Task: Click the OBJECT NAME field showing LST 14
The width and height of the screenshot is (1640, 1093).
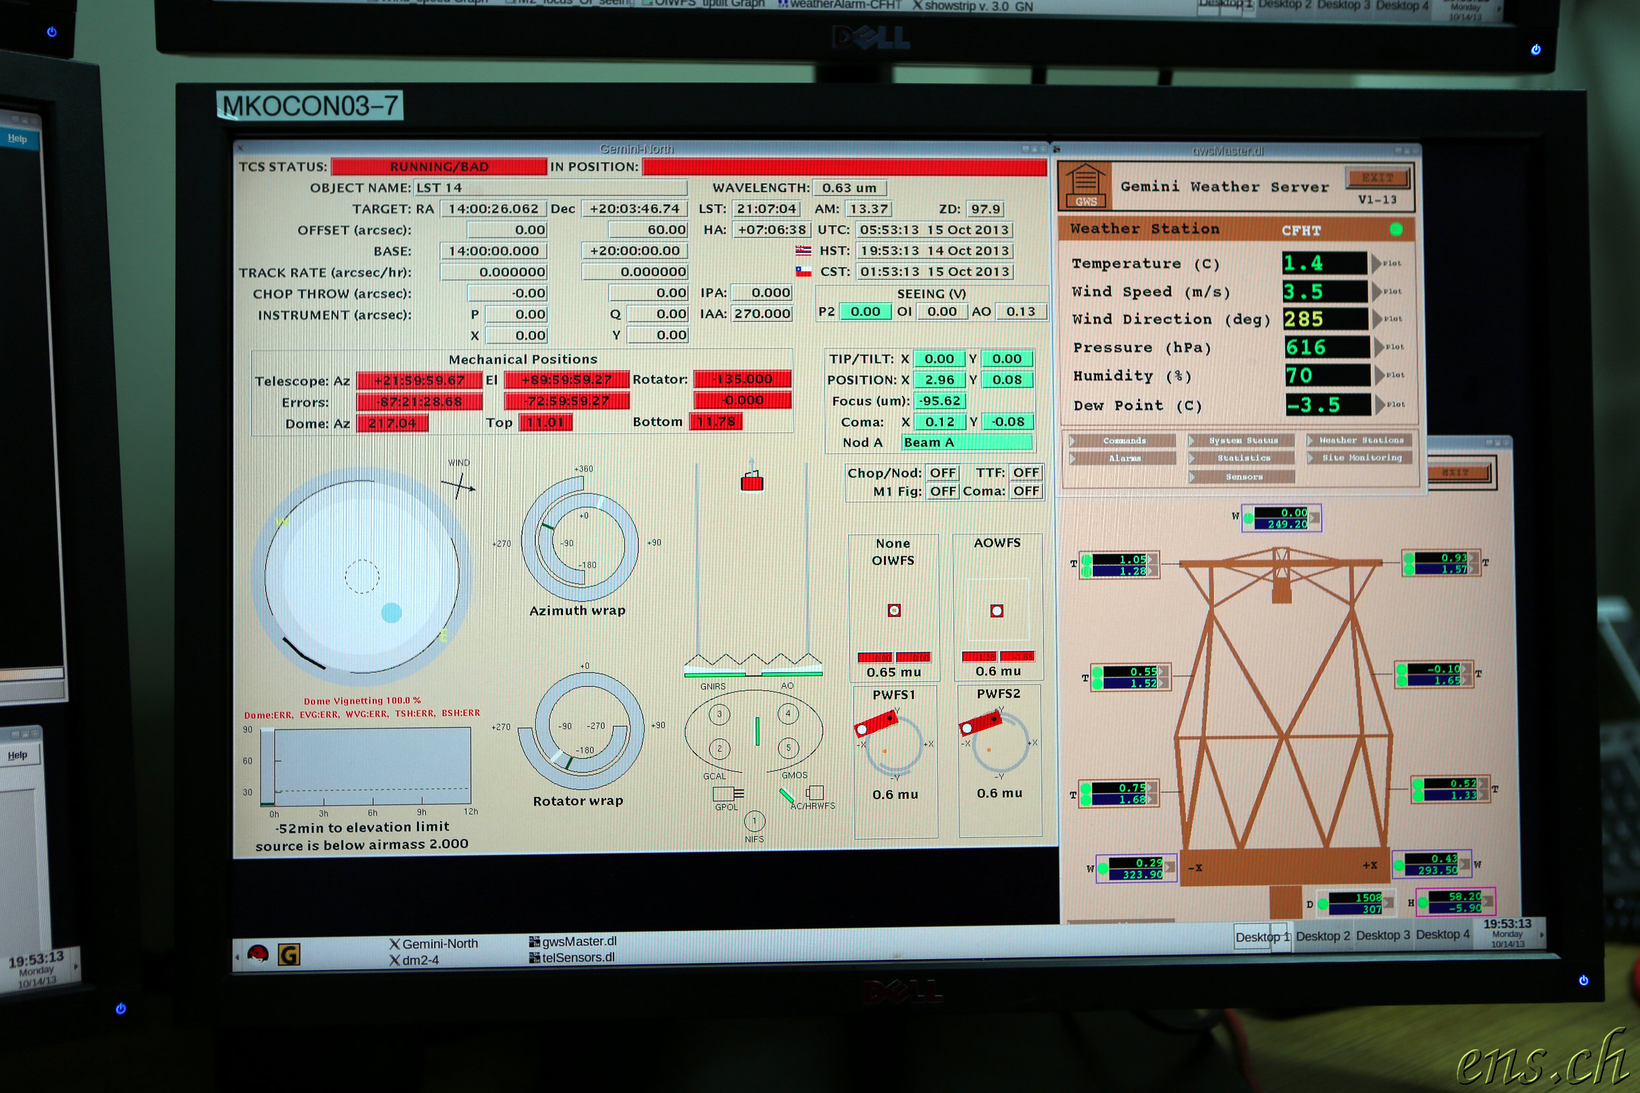Action: 550,187
